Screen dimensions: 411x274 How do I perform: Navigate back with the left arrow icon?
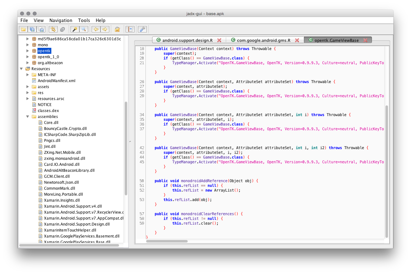tap(96, 30)
